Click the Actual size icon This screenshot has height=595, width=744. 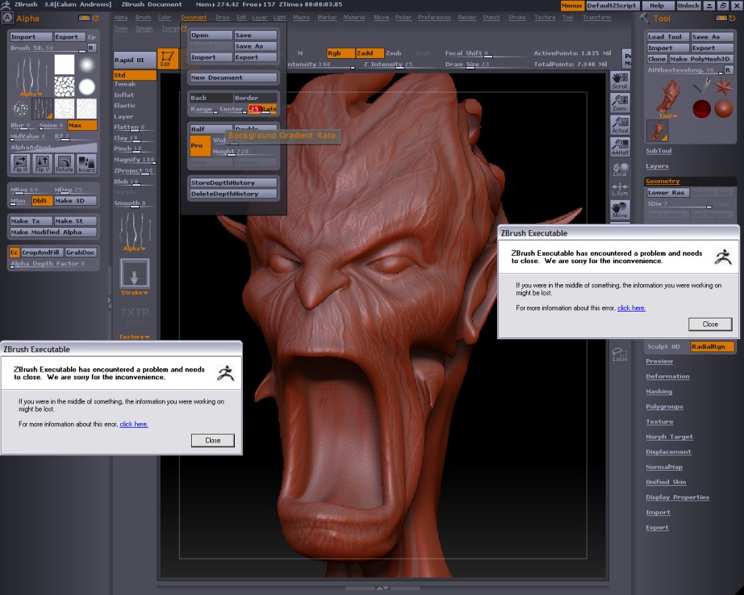(620, 125)
